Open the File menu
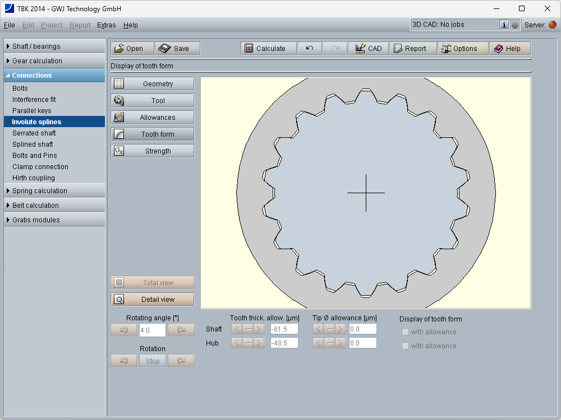The width and height of the screenshot is (561, 420). click(9, 25)
